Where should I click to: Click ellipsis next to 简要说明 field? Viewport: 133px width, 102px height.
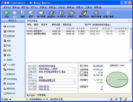74,72
